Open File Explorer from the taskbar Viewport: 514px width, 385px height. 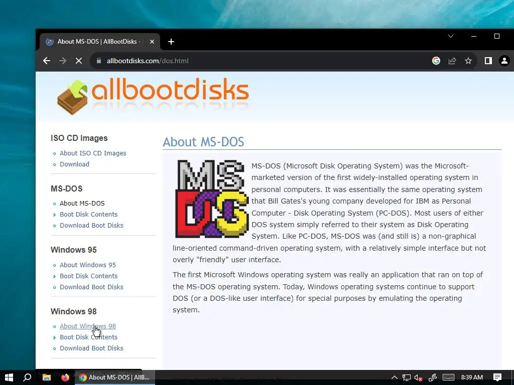point(47,377)
